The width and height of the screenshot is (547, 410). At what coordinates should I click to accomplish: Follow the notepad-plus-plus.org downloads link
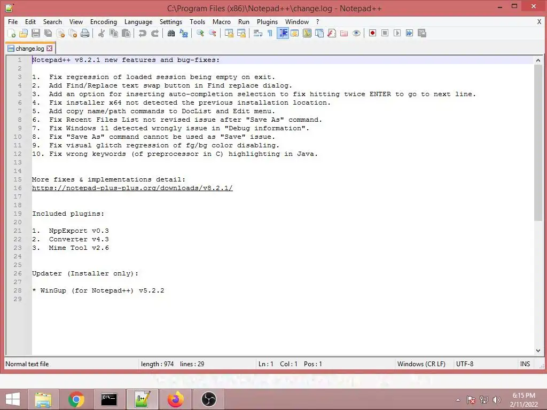(x=132, y=188)
